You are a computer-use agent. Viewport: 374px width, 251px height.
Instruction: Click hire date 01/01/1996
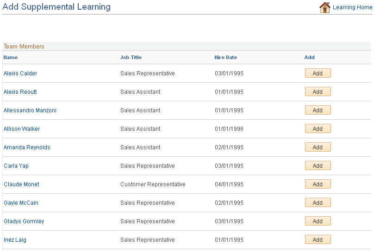pyautogui.click(x=229, y=129)
